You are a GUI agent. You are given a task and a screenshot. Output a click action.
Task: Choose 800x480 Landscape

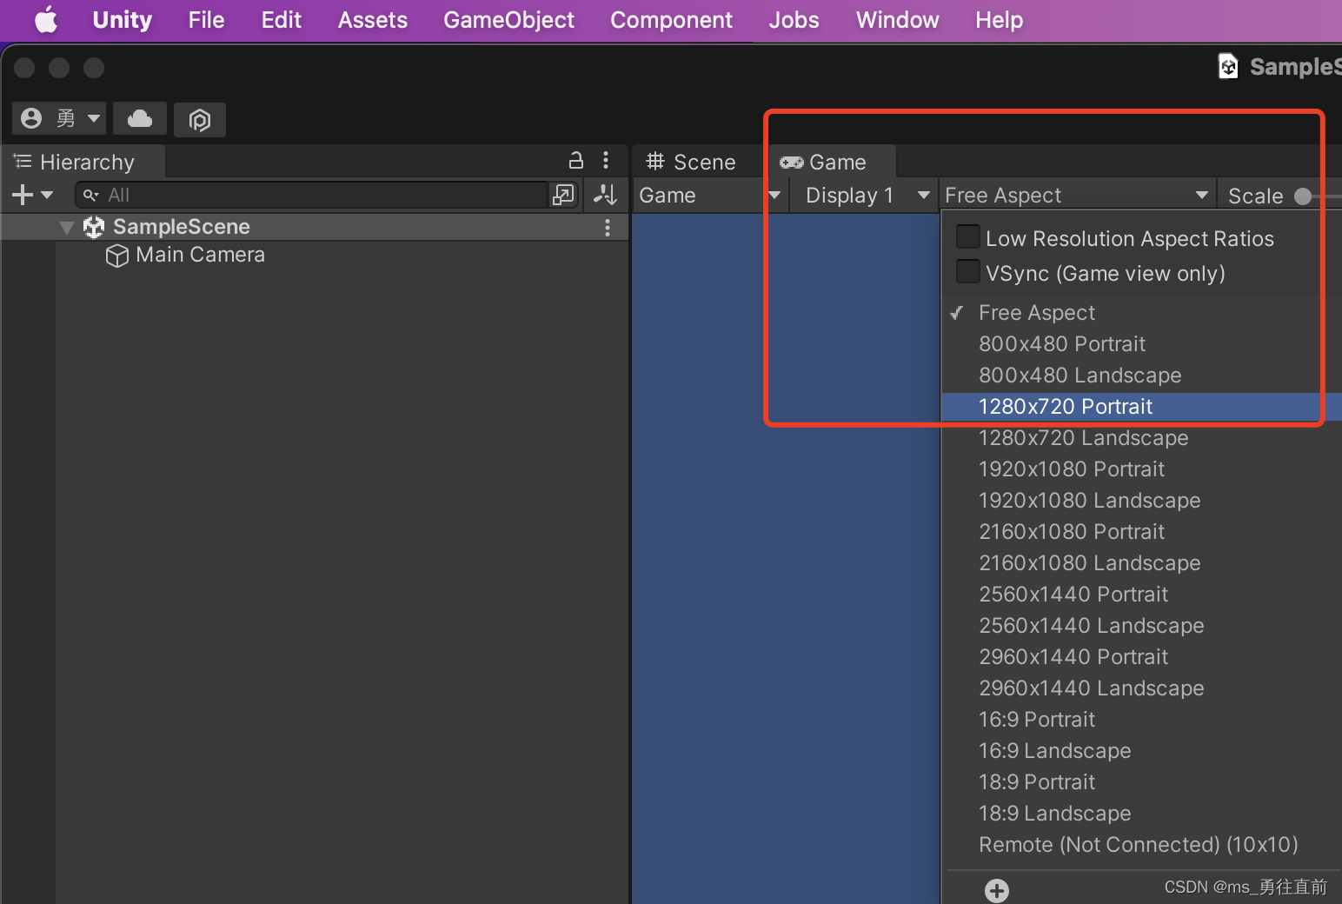coord(1141,375)
